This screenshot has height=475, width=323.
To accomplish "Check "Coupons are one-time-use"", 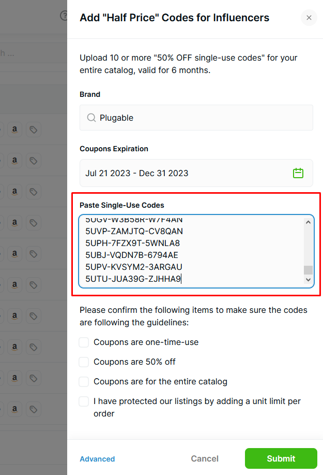I will point(84,342).
